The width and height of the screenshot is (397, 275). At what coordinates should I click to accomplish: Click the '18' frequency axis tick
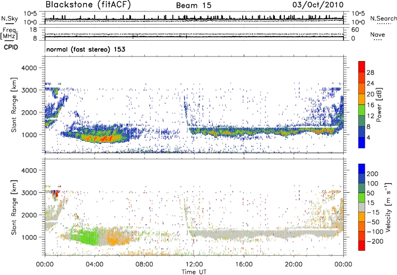pos(33,30)
